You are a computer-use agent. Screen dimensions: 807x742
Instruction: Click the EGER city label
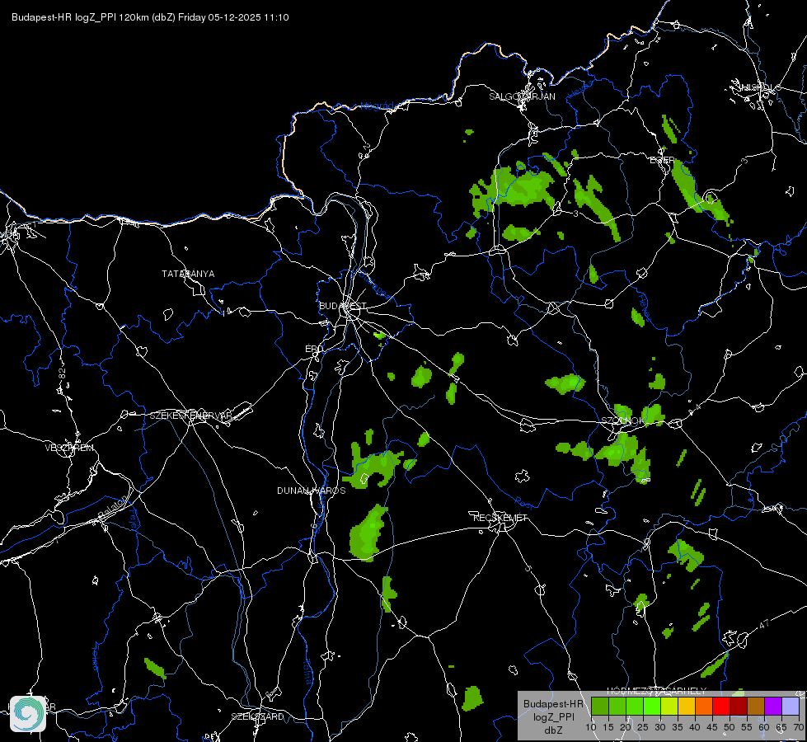point(662,160)
